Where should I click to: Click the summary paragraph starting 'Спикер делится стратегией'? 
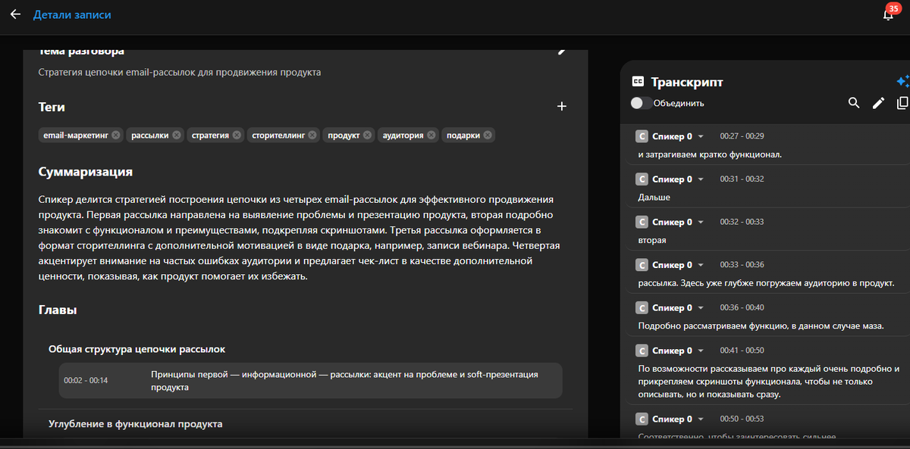pyautogui.click(x=300, y=238)
